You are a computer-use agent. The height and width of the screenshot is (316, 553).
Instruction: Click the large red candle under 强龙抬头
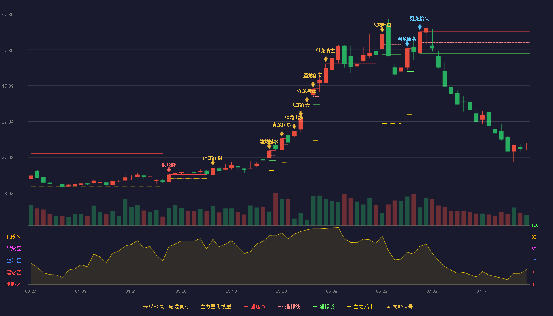[x=420, y=42]
